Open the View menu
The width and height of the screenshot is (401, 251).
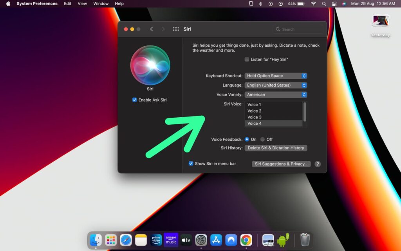(x=82, y=4)
